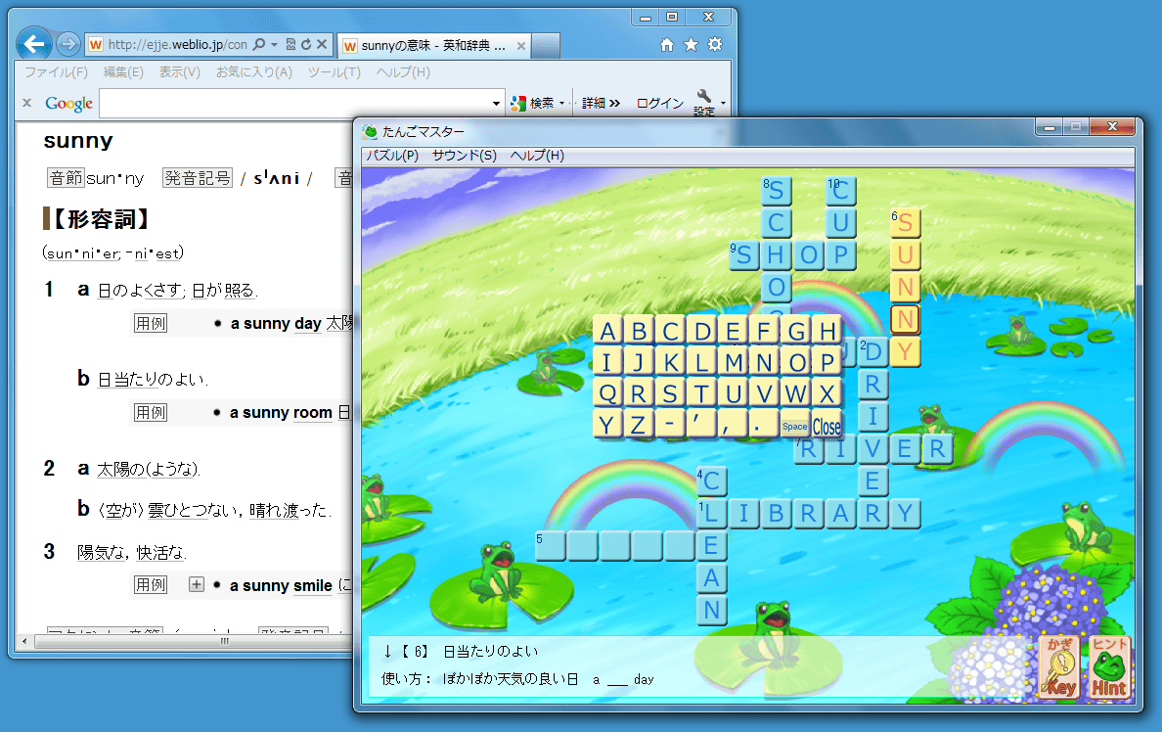Choose letter Z on letter picker
Screen dimensions: 1162x732
pos(638,424)
